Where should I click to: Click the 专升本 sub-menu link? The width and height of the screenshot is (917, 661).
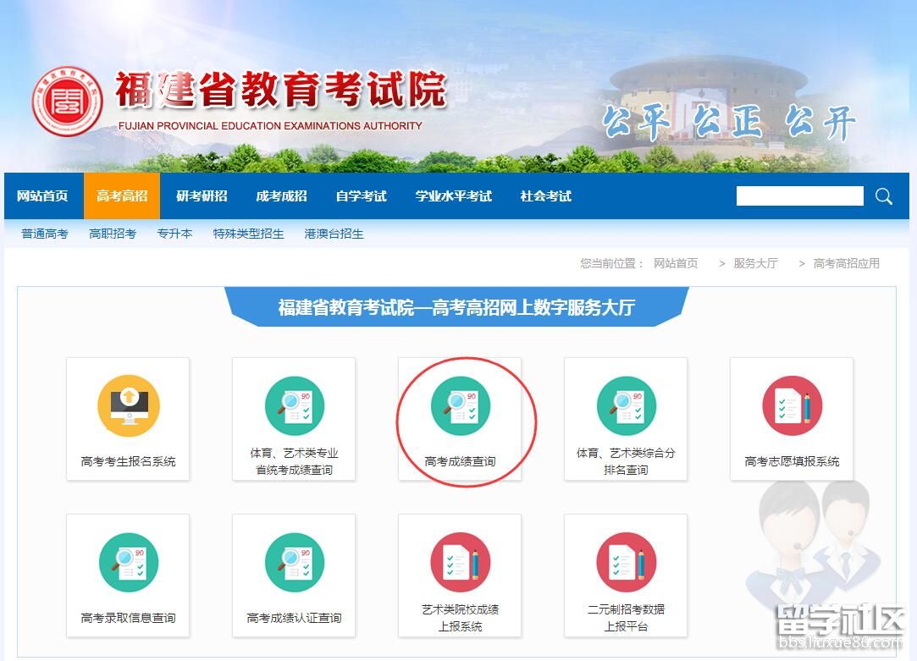(174, 234)
